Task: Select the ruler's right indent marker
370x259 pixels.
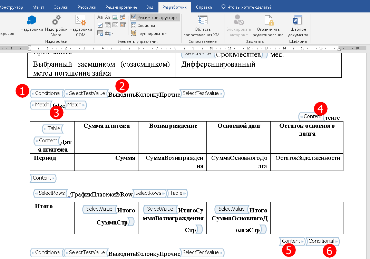Action: [339, 49]
